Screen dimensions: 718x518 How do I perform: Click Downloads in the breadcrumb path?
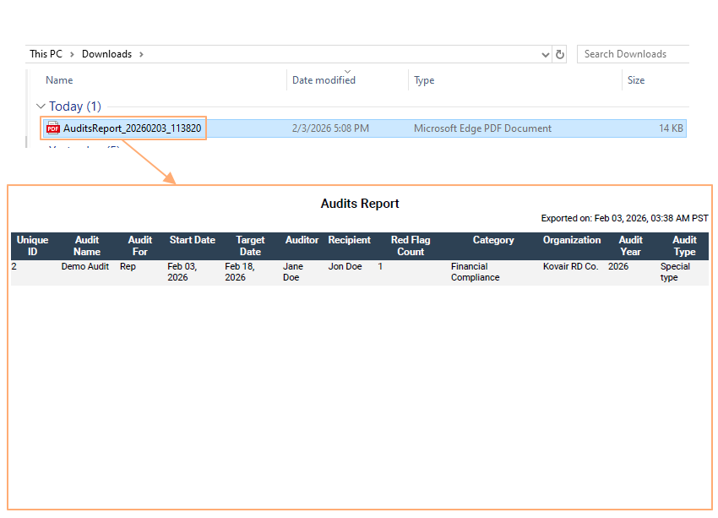(106, 53)
